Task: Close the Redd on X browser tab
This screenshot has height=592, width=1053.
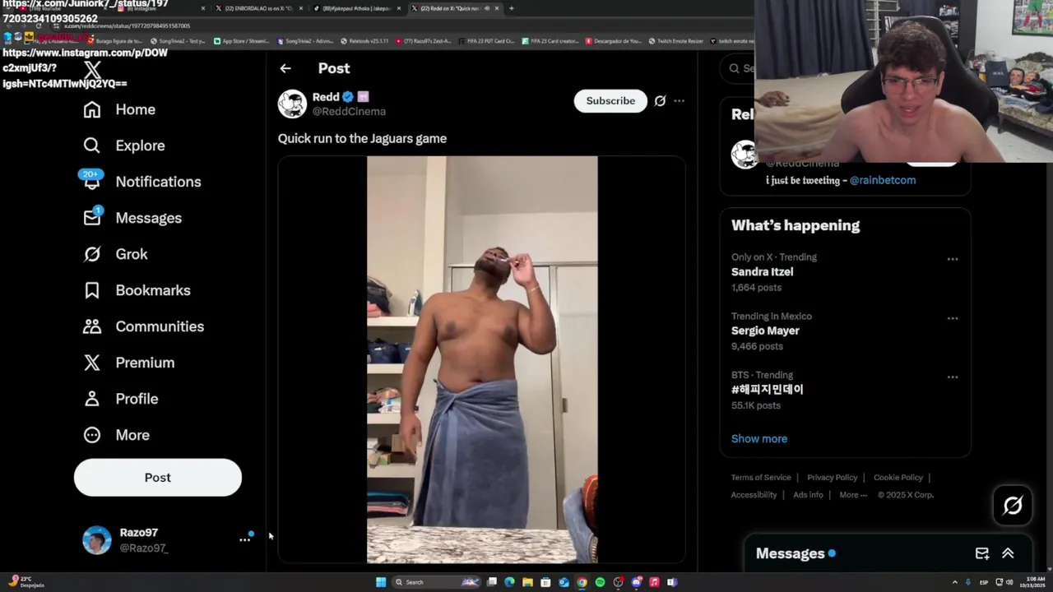Action: (x=497, y=8)
